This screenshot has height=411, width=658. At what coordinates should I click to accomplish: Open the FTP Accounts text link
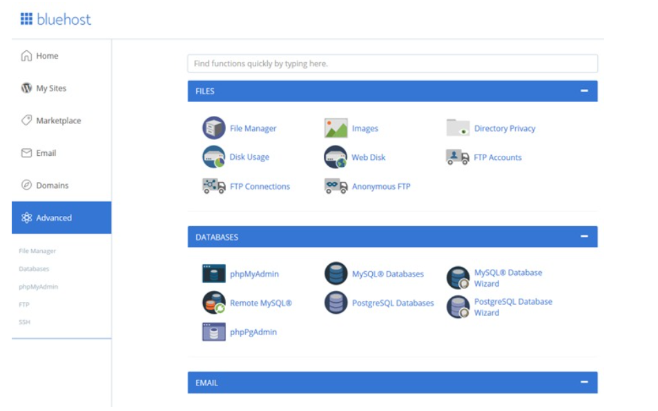point(498,157)
